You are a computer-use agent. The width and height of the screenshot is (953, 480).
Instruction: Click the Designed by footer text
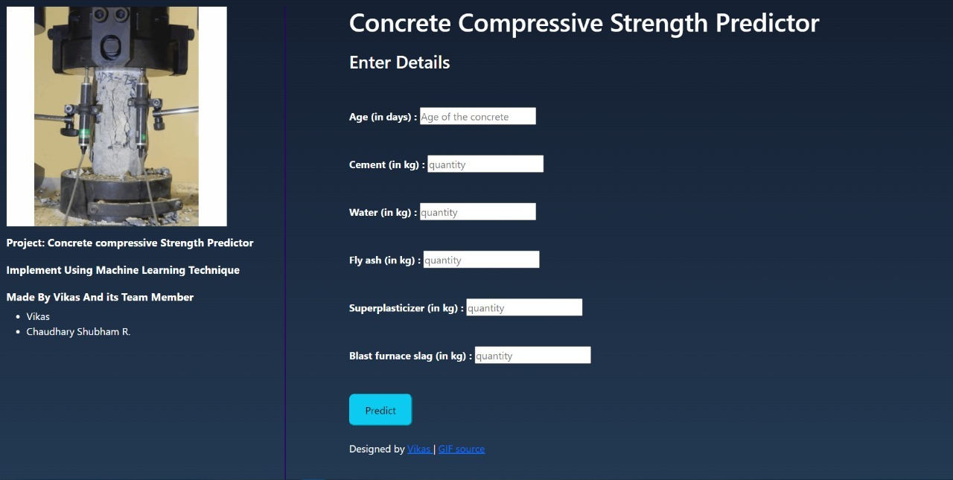pos(376,449)
